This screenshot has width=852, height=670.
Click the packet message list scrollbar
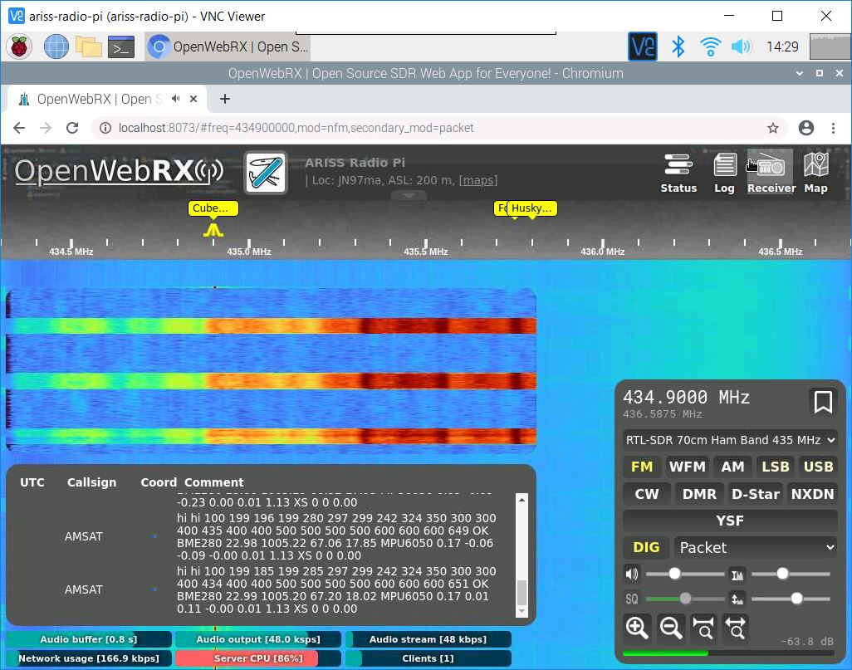521,555
